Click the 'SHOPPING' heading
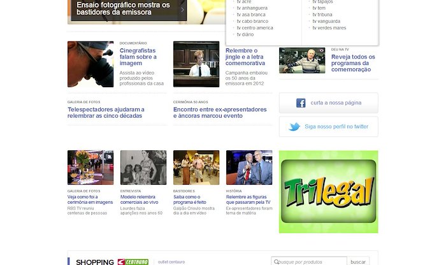 (95, 262)
